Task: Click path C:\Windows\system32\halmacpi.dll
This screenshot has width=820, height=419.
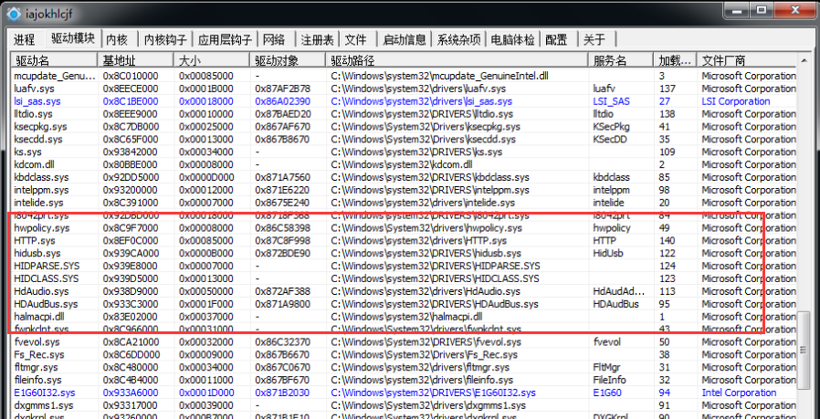Action: pos(407,317)
